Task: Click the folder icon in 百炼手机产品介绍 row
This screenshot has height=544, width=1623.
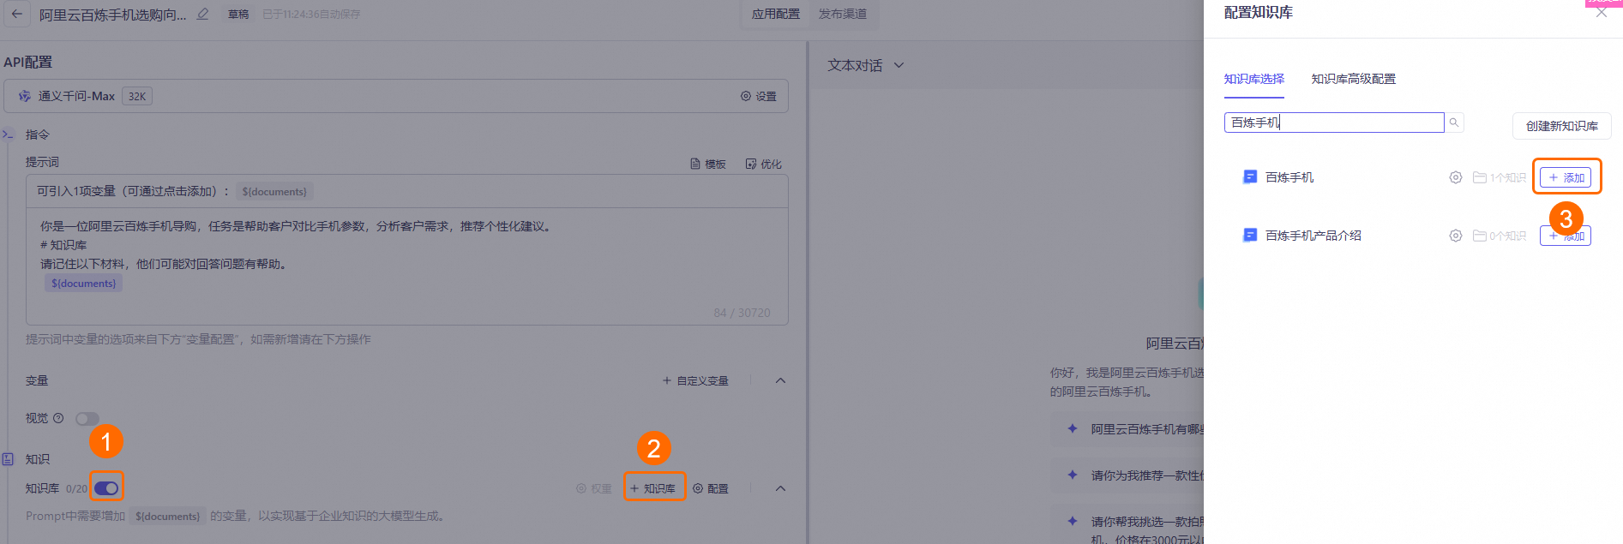Action: [x=1479, y=236]
